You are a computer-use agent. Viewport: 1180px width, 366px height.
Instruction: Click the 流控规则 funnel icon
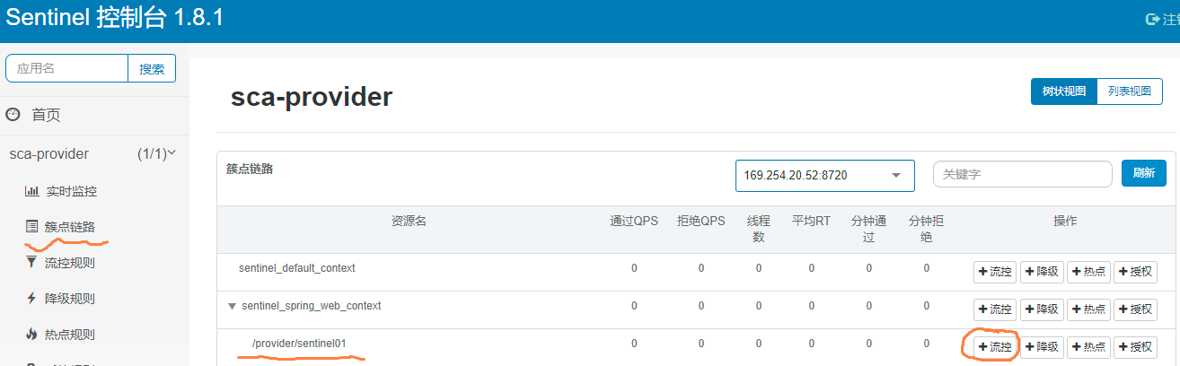(31, 262)
